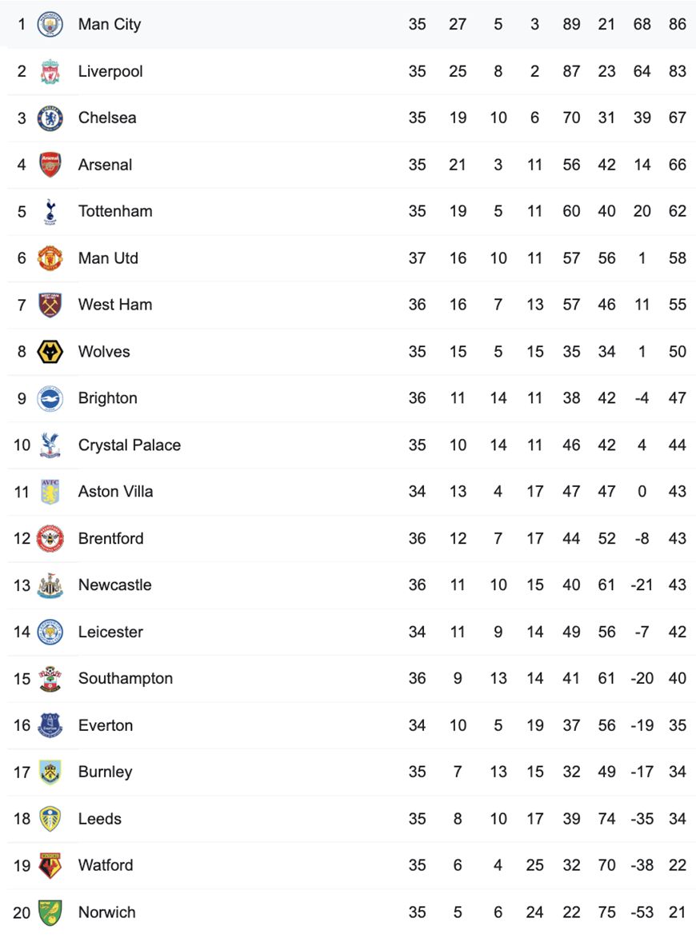Click the West Ham hammers badge

coord(50,305)
